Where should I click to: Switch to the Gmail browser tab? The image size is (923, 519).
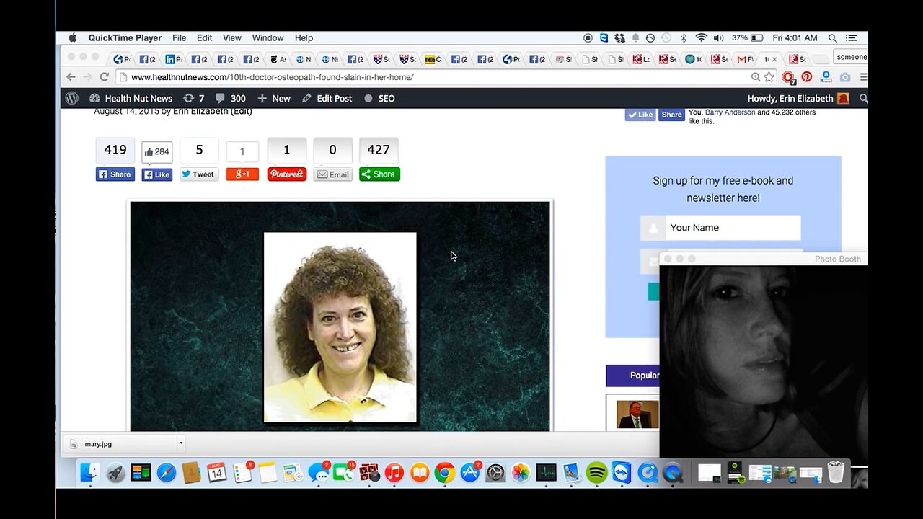(745, 59)
